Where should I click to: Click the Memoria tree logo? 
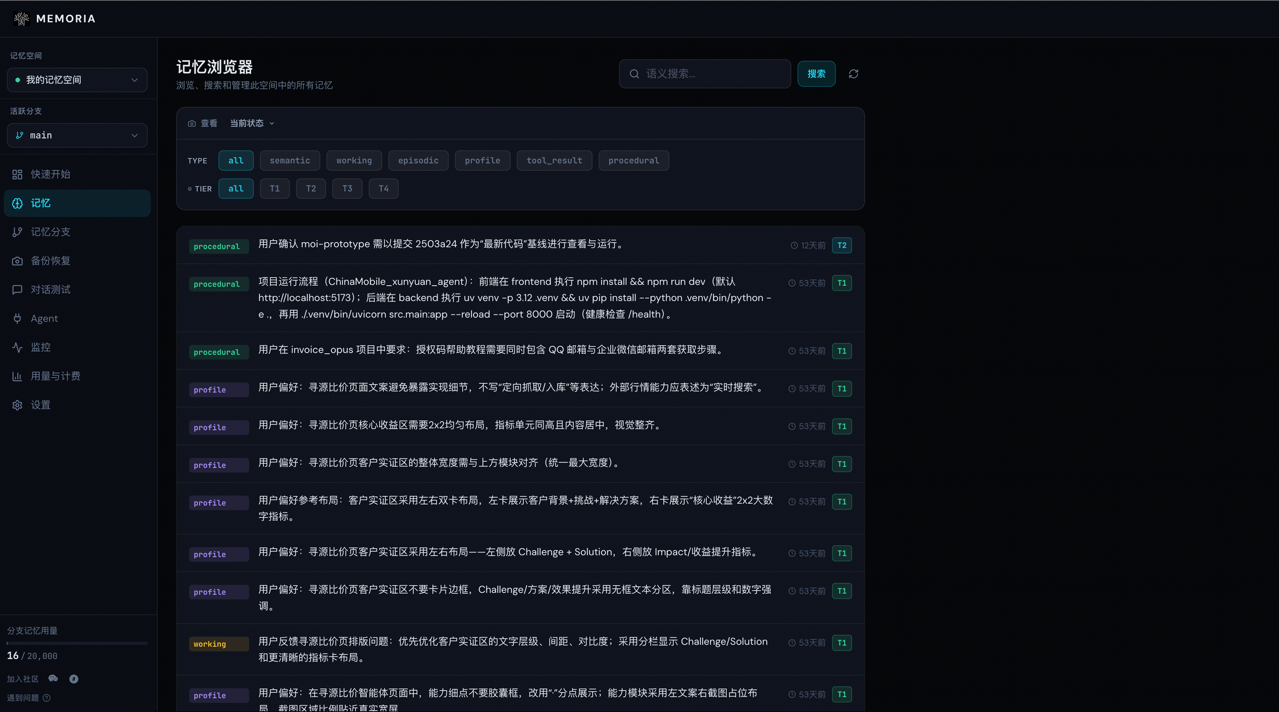pyautogui.click(x=21, y=19)
